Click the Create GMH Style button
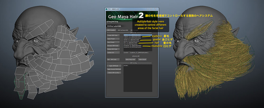264x108 pixels. coord(113,35)
